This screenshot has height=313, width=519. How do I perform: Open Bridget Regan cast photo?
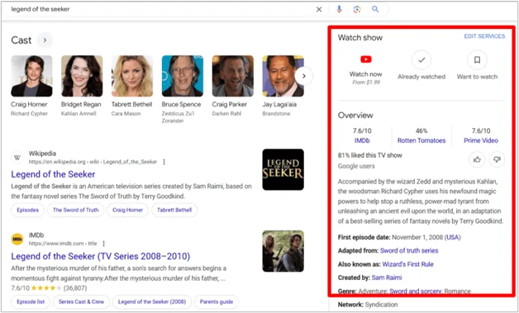click(82, 76)
